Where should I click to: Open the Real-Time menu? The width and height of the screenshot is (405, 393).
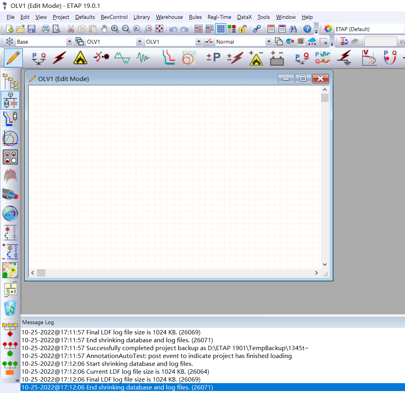(219, 17)
